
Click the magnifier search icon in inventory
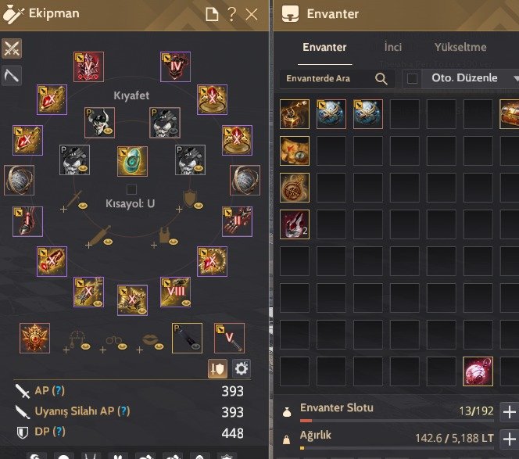[381, 79]
